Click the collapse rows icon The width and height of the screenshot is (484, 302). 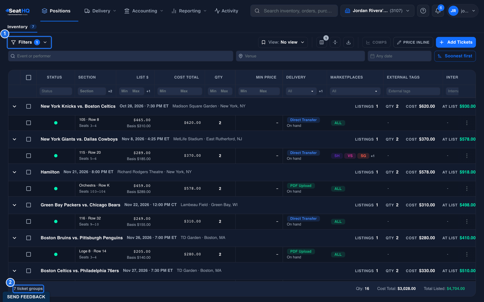click(335, 42)
